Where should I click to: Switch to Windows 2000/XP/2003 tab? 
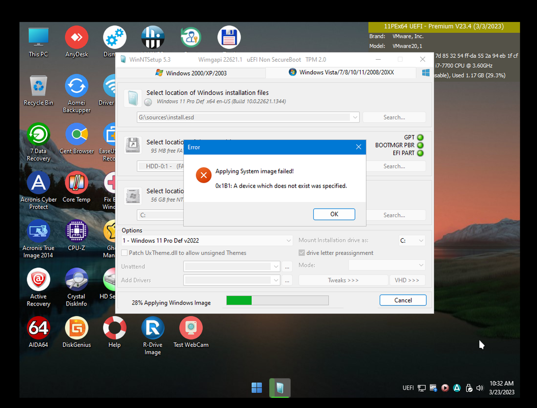191,73
